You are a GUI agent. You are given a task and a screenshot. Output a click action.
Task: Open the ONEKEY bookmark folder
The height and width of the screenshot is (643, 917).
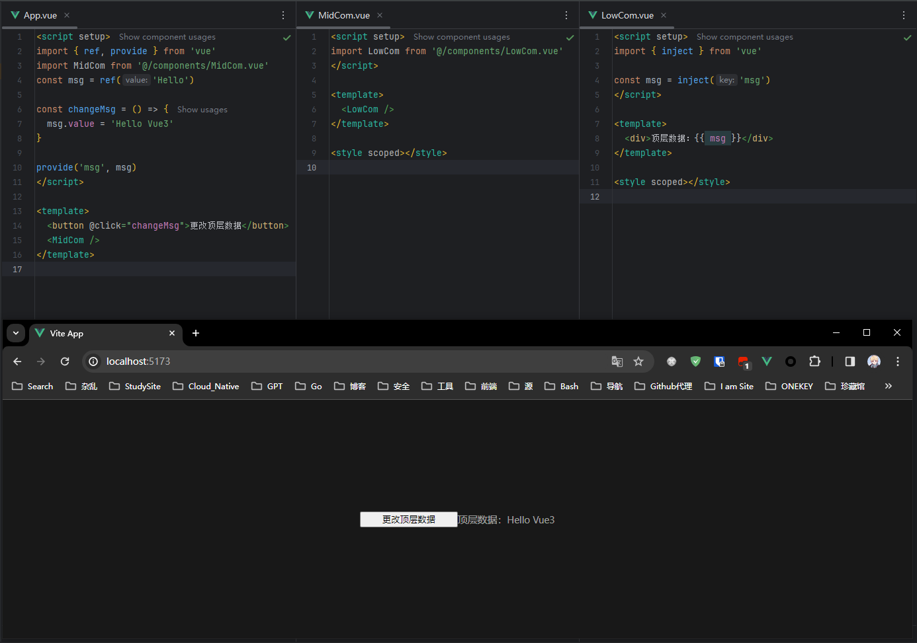coord(789,386)
